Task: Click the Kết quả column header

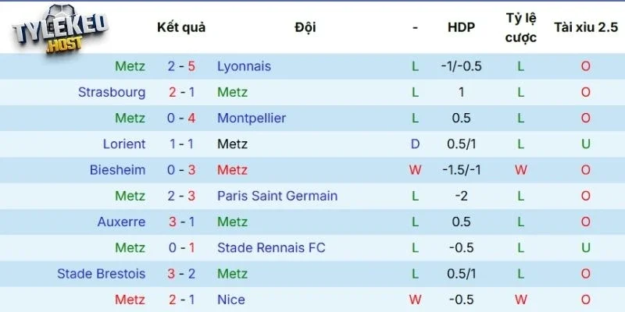Action: tap(181, 27)
